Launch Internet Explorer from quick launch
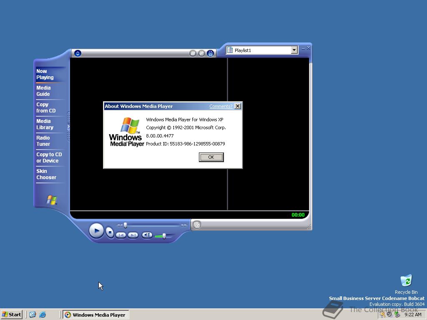The height and width of the screenshot is (320, 427). point(43,315)
